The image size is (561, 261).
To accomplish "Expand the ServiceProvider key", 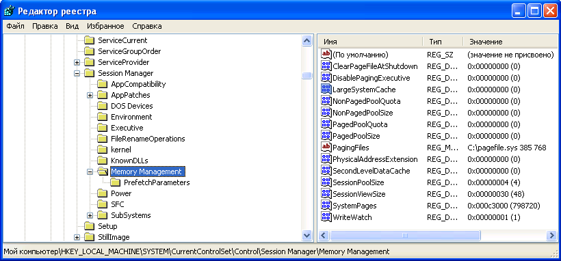I will (x=77, y=63).
